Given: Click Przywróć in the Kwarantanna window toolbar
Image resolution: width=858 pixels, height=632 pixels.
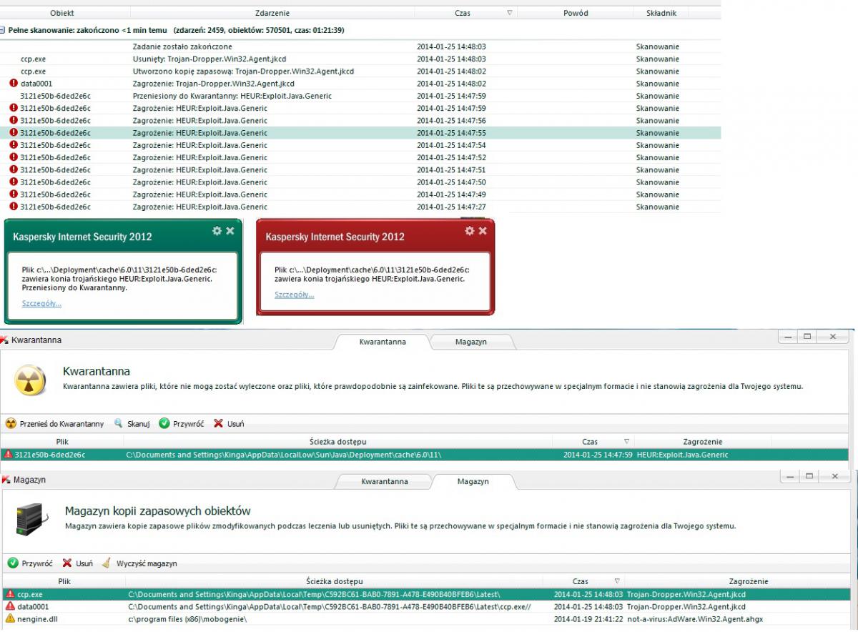Looking at the screenshot, I should pyautogui.click(x=182, y=424).
